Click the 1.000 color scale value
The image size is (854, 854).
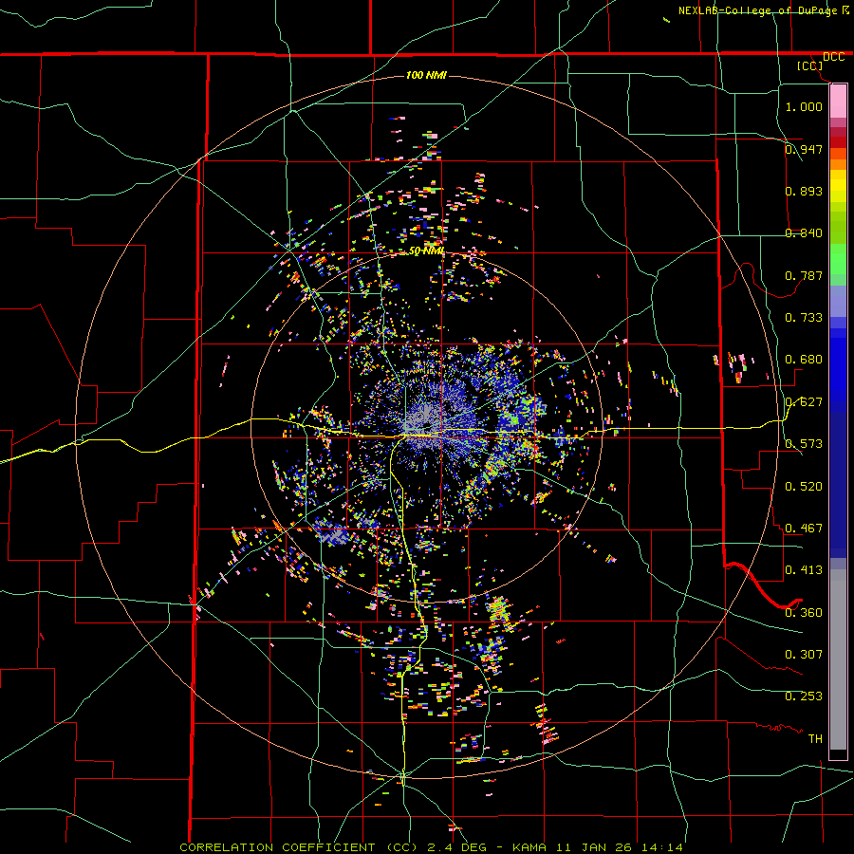(x=804, y=106)
